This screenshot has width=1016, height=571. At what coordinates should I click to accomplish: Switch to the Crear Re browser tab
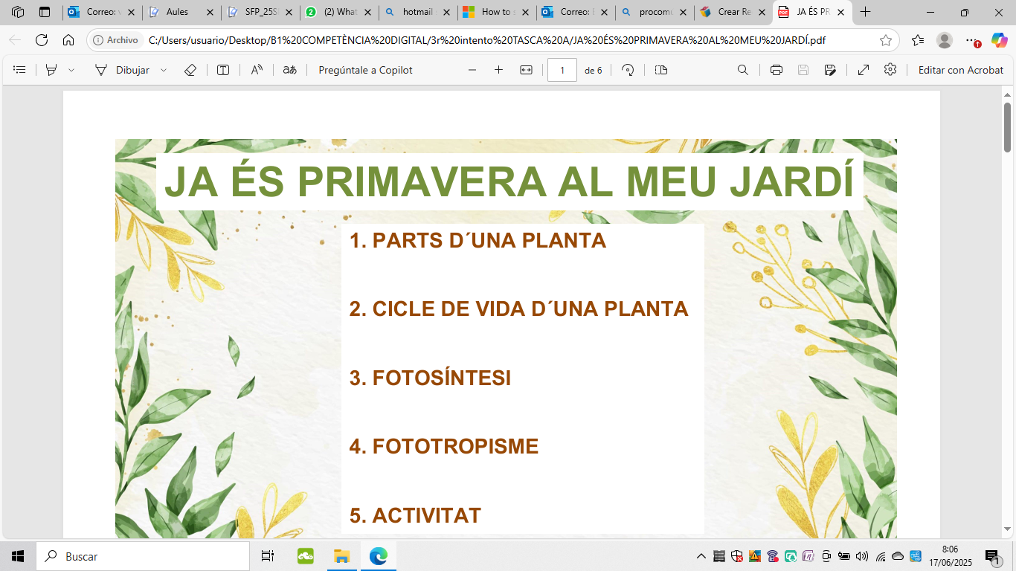point(733,12)
